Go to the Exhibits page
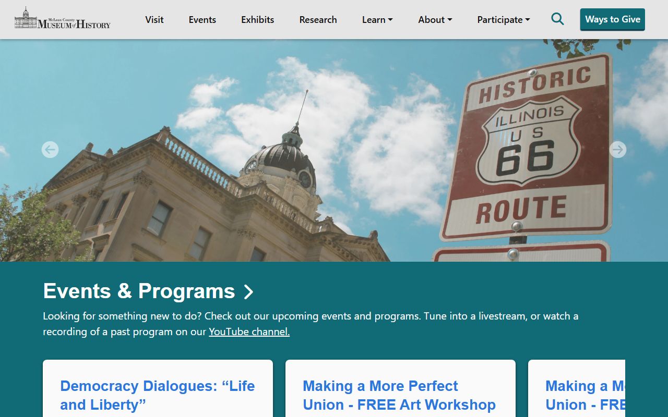Screen dimensions: 668x417 258,19
